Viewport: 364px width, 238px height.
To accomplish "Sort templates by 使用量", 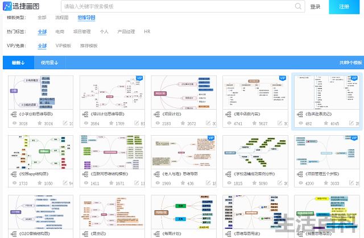I will click(49, 62).
